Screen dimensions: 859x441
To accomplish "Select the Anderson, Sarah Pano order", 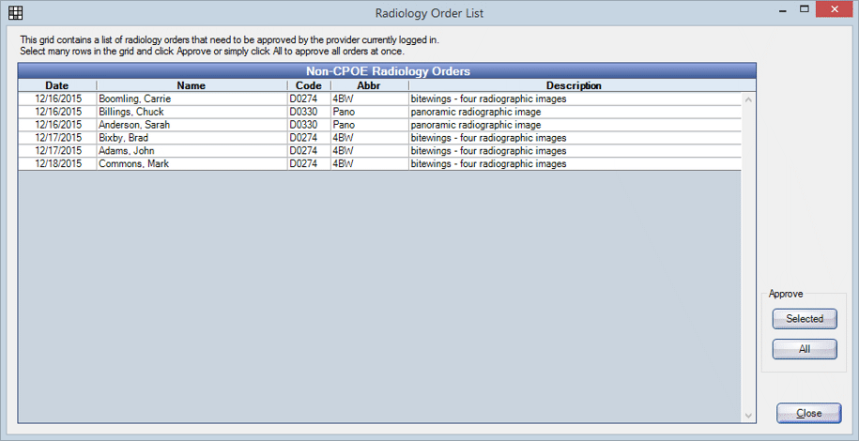I will [192, 125].
